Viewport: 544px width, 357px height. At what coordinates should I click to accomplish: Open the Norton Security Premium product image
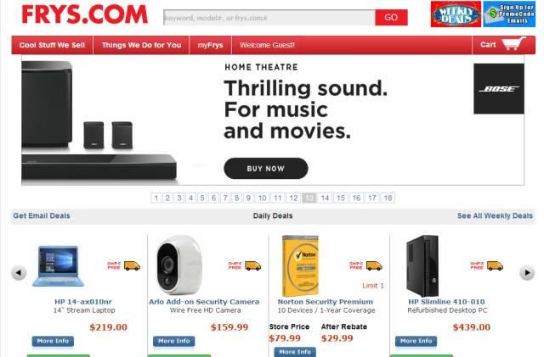pyautogui.click(x=300, y=266)
